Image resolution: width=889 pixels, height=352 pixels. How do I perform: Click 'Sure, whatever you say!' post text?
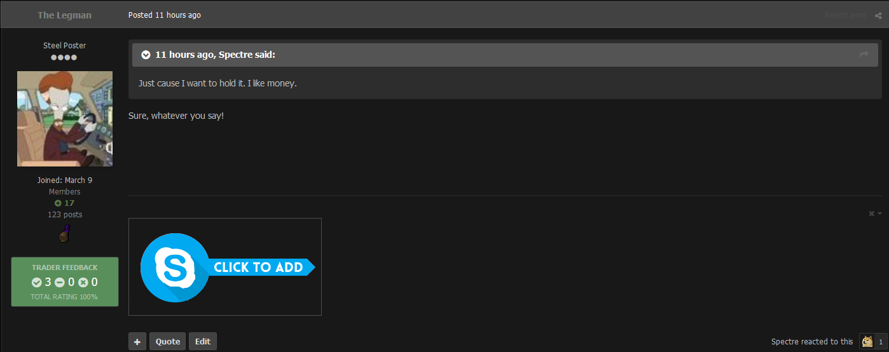tap(176, 117)
